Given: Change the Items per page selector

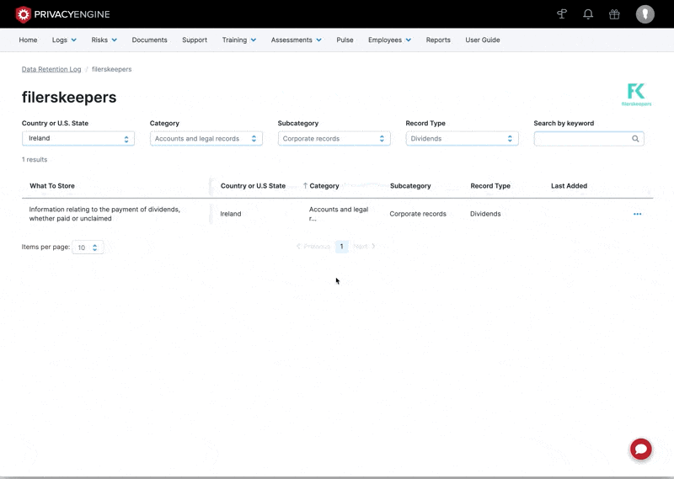Looking at the screenshot, I should pos(88,247).
